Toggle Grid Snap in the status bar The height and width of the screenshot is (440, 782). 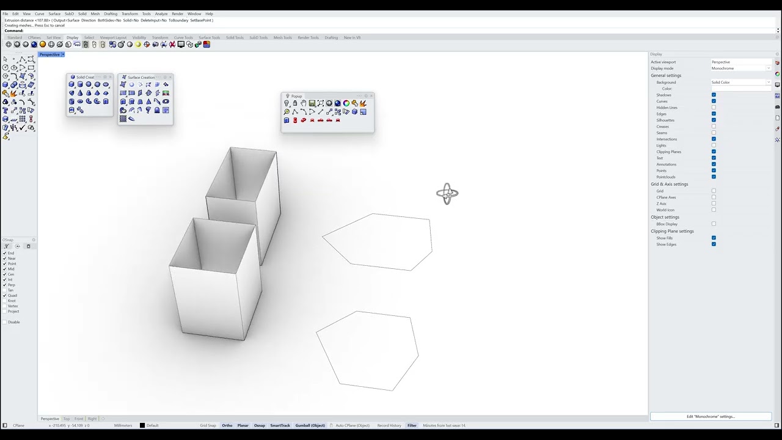pos(208,425)
